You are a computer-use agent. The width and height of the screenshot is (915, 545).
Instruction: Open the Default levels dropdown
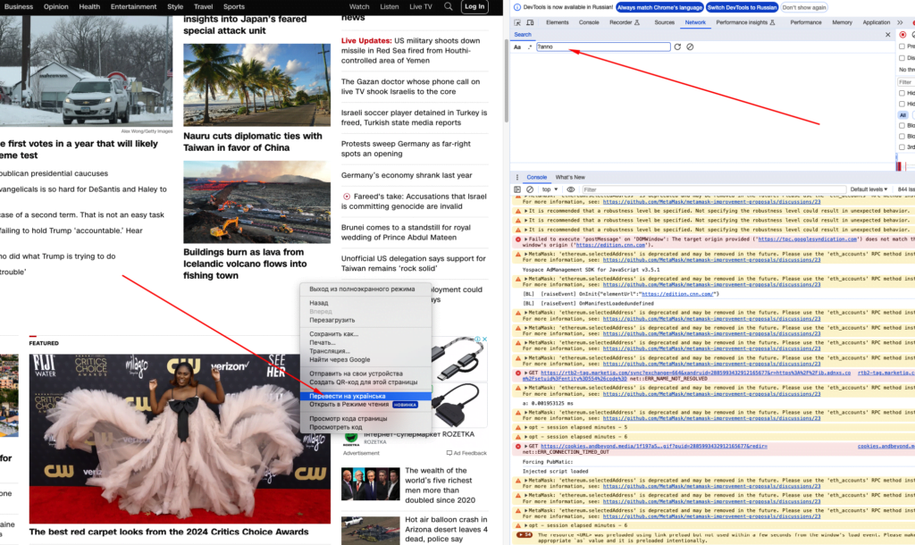tap(869, 189)
